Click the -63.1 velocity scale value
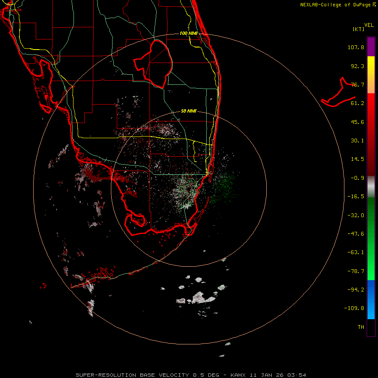Screen dimensions: 378x378 point(356,252)
